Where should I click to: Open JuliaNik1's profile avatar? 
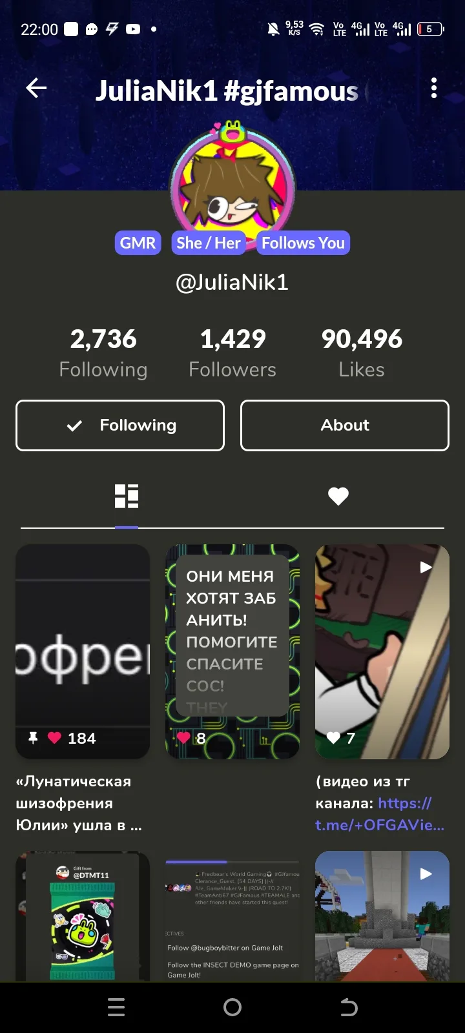[232, 184]
